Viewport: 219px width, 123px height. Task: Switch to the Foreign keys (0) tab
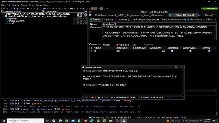click(144, 20)
